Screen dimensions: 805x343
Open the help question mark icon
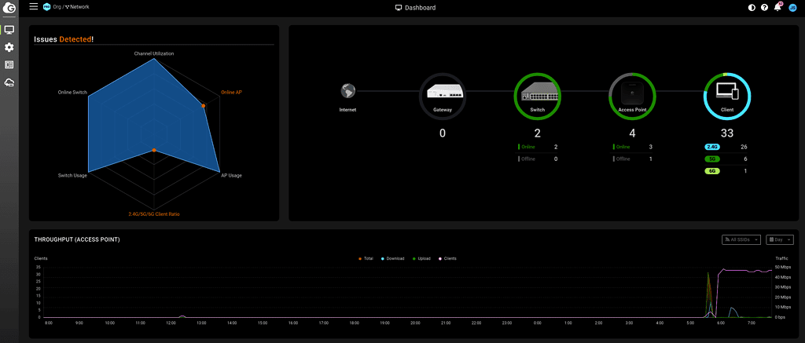click(x=765, y=8)
